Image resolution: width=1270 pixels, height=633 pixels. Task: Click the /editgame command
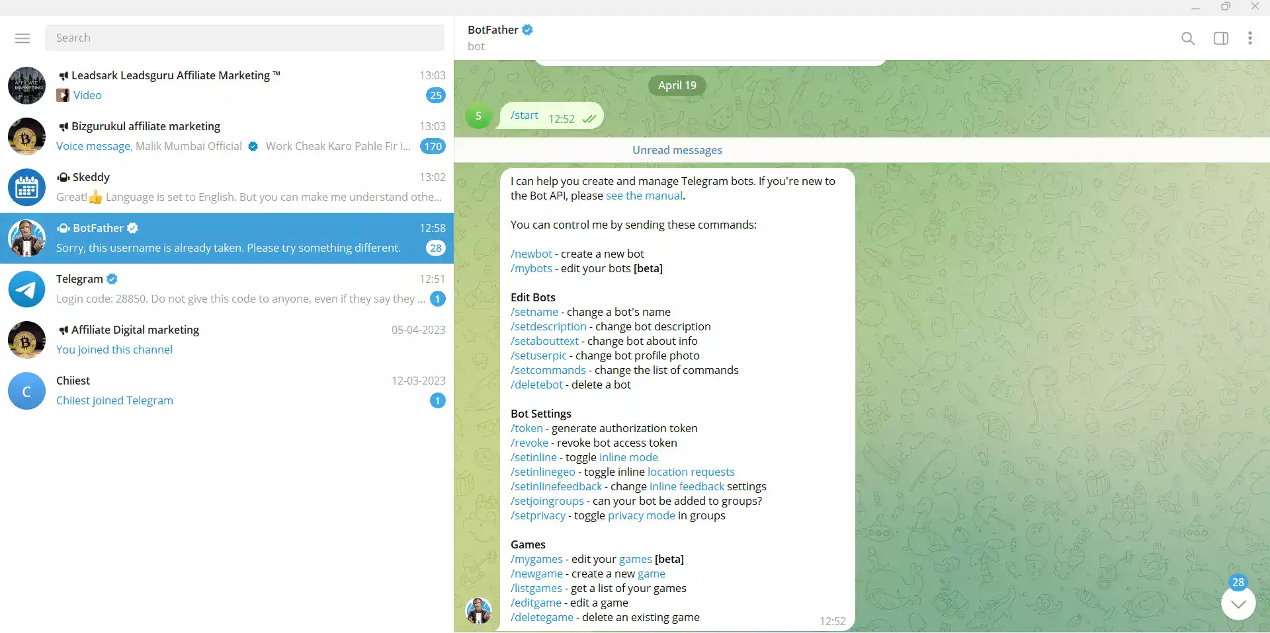(x=536, y=603)
